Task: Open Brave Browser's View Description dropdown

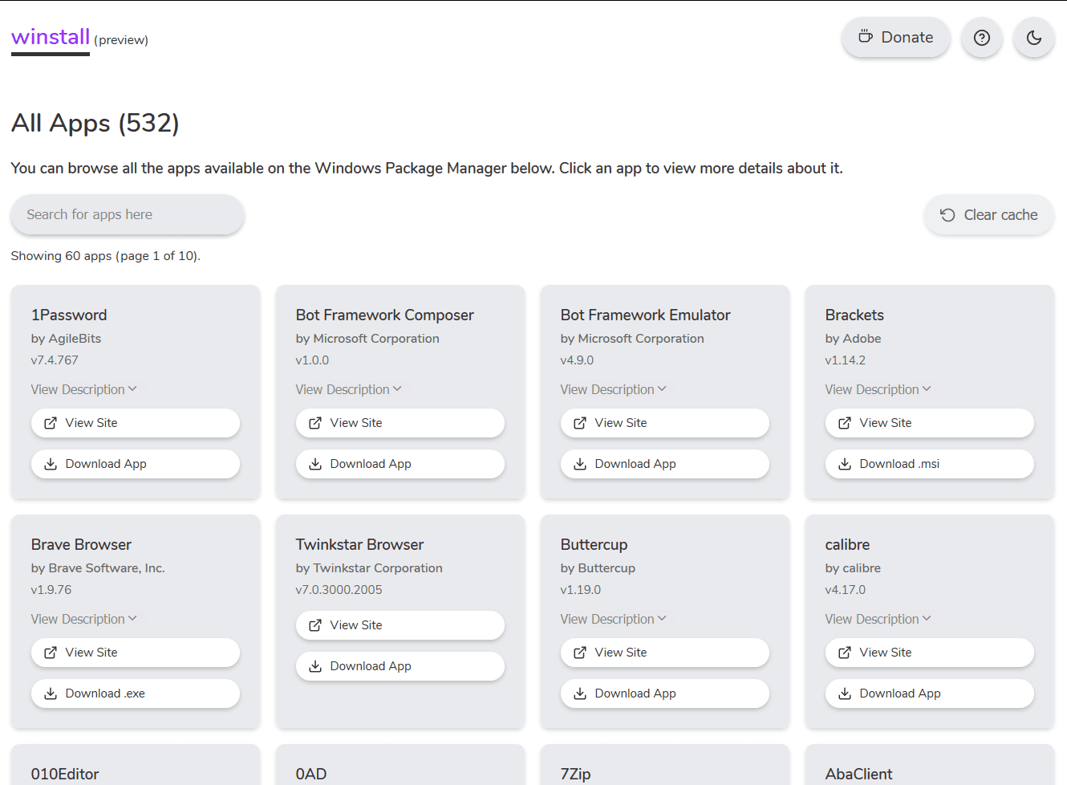Action: click(x=84, y=618)
